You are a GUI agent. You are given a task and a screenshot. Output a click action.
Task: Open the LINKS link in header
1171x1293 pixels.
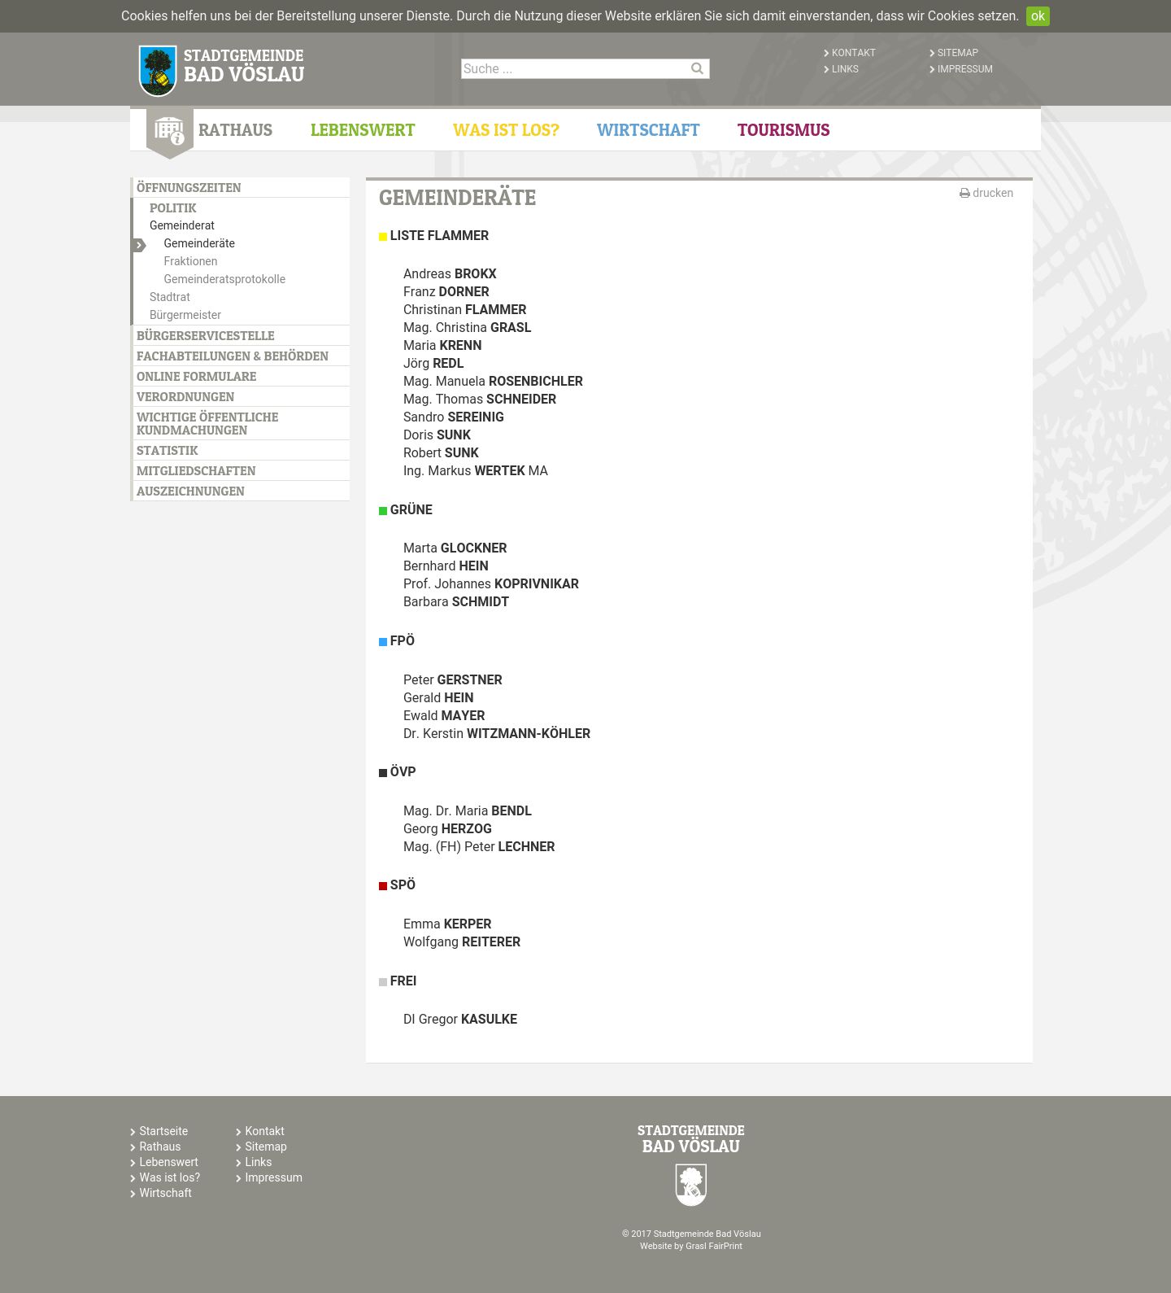pyautogui.click(x=845, y=69)
